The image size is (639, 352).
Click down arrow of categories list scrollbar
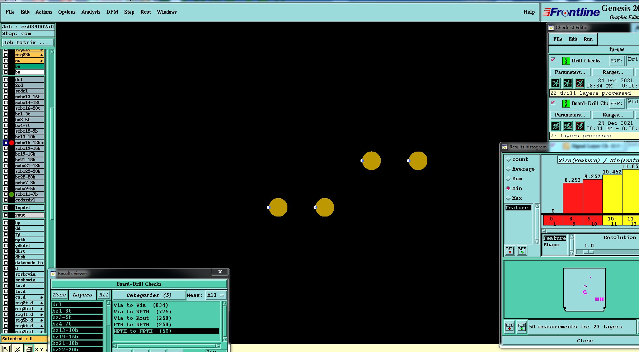[x=225, y=339]
